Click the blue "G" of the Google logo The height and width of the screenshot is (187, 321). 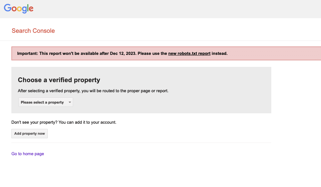pyautogui.click(x=7, y=8)
